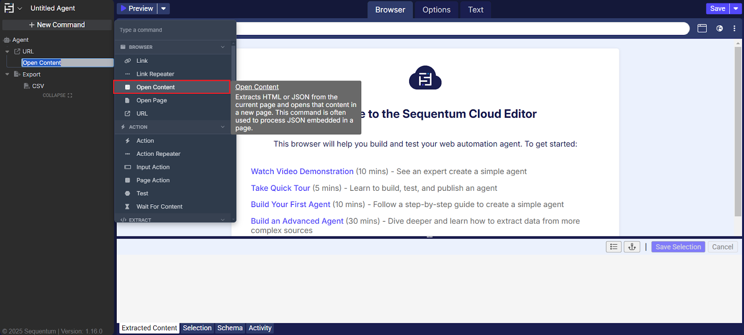
Task: Click the panel splitter handle below the browser
Action: click(x=429, y=237)
